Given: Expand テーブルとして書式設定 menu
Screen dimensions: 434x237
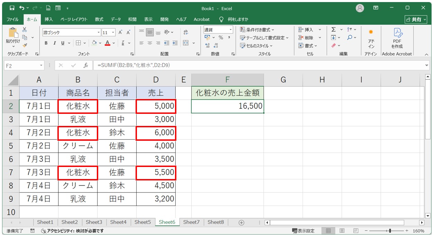Looking at the screenshot, I should tap(265, 38).
